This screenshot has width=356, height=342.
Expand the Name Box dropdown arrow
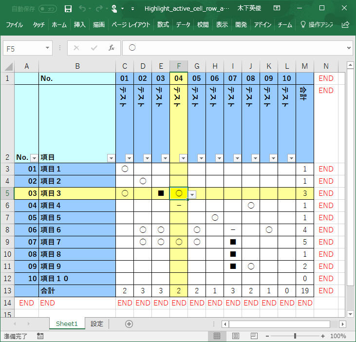[47, 48]
